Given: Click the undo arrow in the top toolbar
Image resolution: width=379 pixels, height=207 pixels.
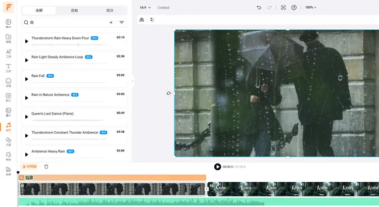Looking at the screenshot, I should [259, 8].
